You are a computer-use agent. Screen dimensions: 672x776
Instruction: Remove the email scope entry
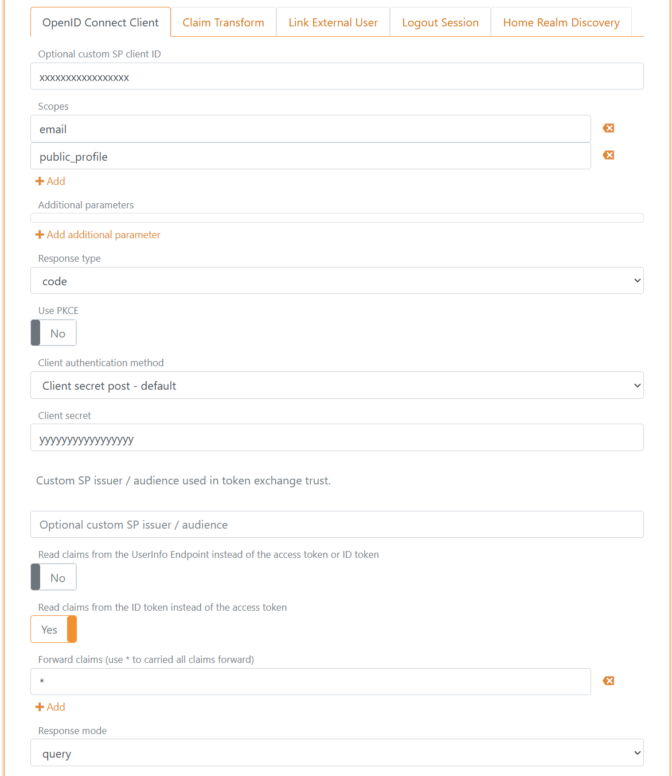click(608, 128)
